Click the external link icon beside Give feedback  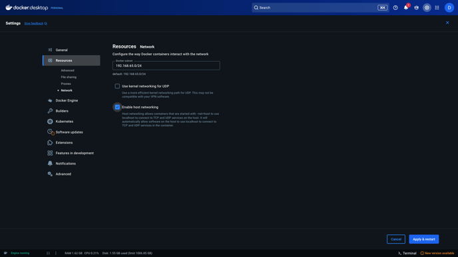(x=45, y=23)
